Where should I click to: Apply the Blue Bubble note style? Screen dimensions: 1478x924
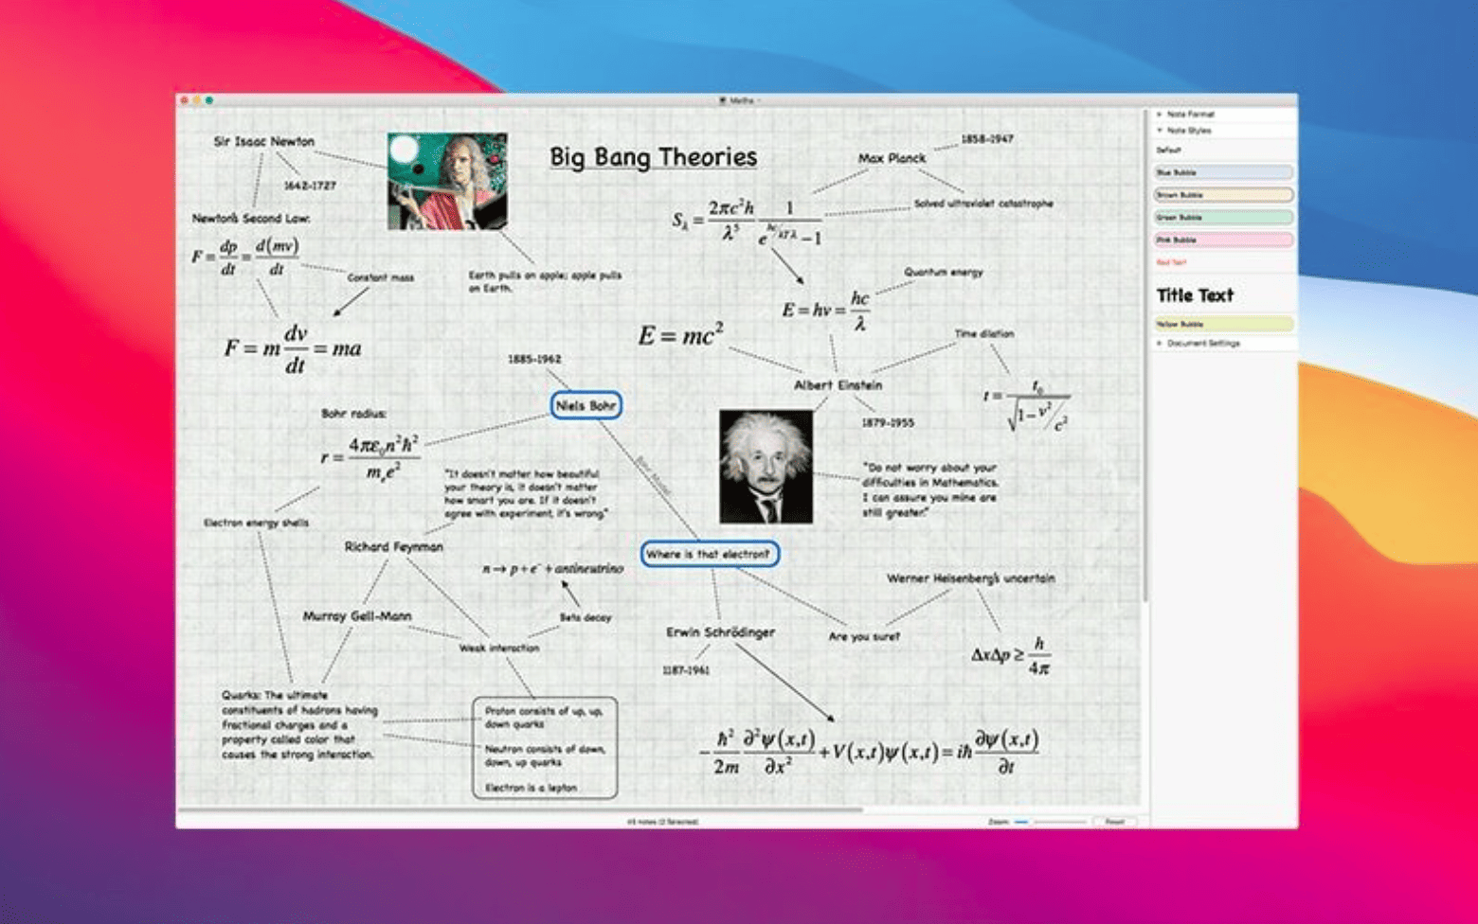[x=1224, y=172]
